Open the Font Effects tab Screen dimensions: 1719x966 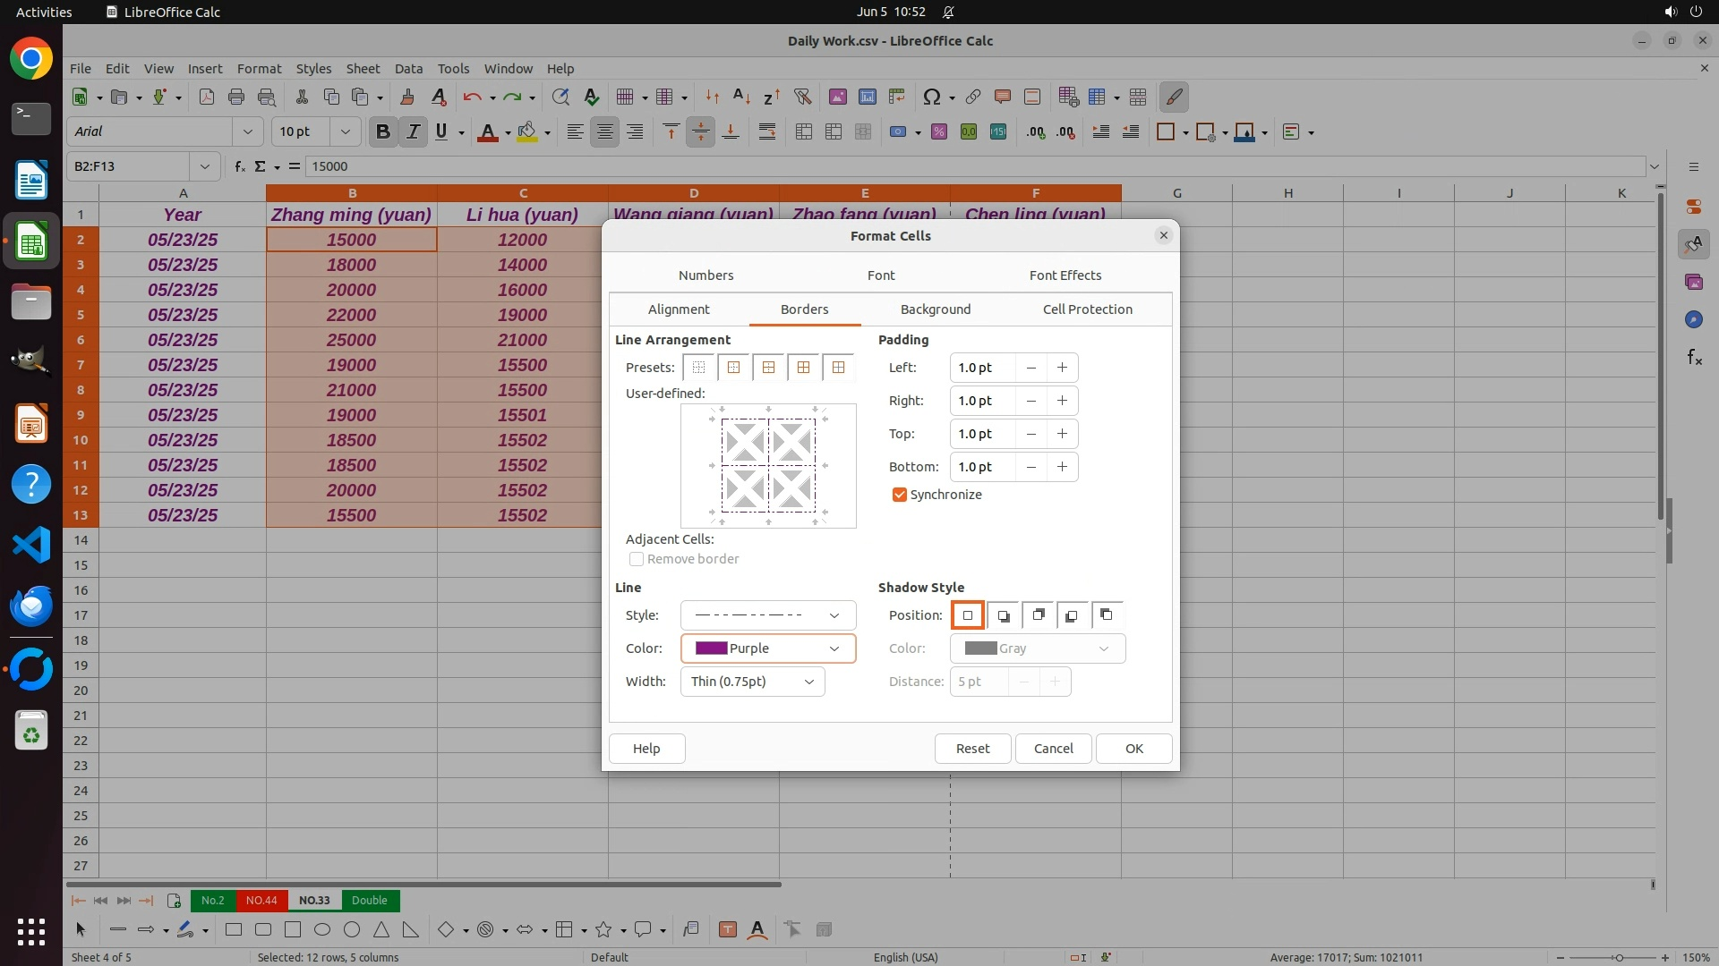(x=1065, y=275)
